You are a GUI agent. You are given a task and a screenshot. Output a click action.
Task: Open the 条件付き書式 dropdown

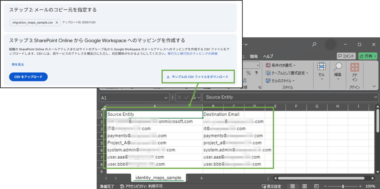pyautogui.click(x=281, y=65)
